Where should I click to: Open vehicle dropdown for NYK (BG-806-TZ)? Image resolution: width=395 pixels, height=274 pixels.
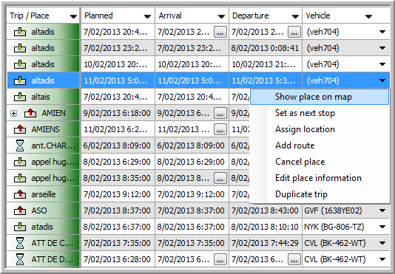click(382, 227)
